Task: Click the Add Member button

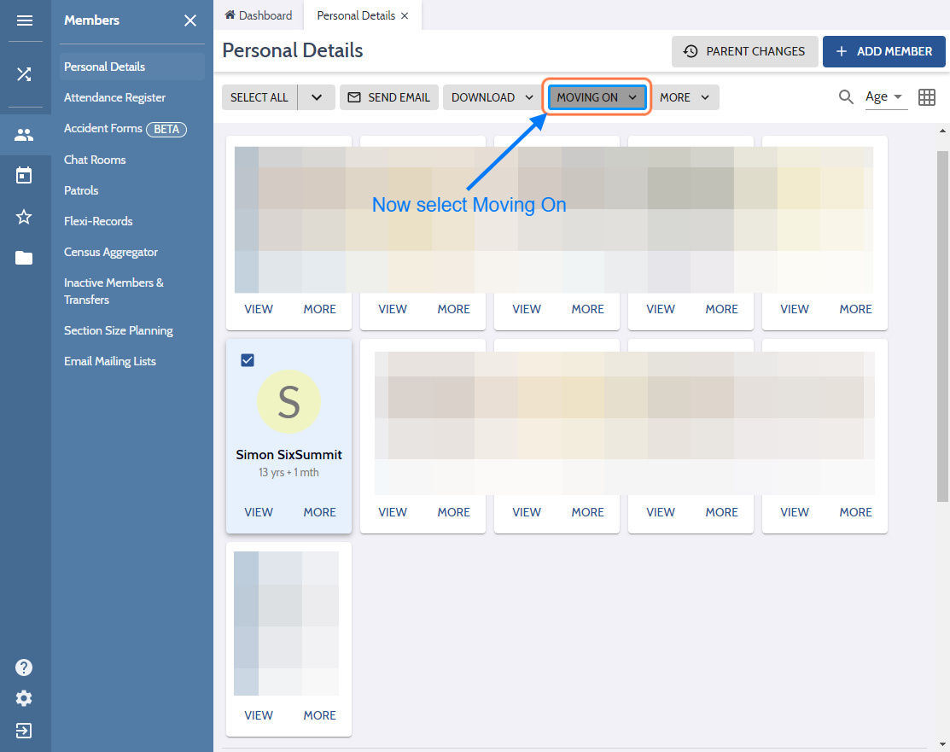Action: (x=884, y=51)
